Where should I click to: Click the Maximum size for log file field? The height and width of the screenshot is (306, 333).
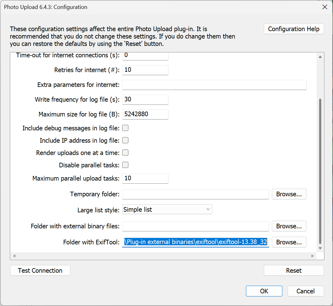145,114
